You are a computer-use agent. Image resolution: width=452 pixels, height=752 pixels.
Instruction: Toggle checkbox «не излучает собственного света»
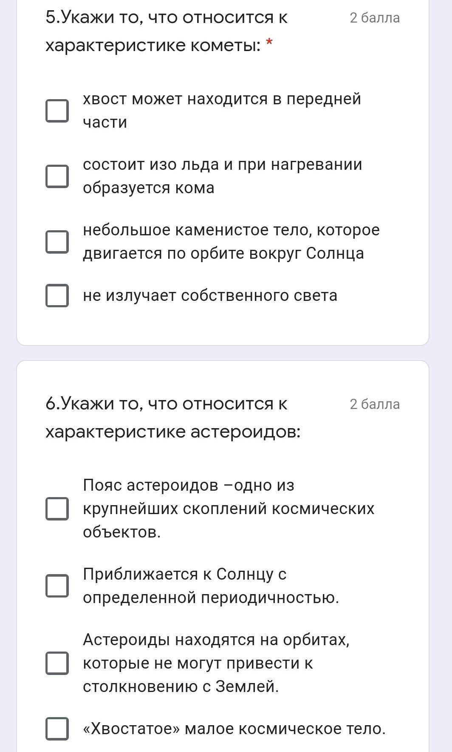point(57,295)
